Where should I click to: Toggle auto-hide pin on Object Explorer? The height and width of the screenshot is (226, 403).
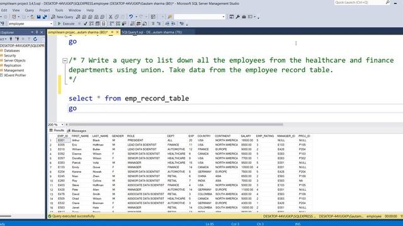(37, 32)
